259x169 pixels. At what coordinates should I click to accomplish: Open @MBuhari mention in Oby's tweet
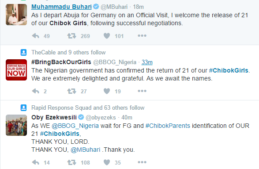(86, 150)
